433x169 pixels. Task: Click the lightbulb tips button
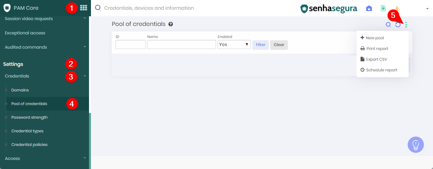pyautogui.click(x=416, y=145)
